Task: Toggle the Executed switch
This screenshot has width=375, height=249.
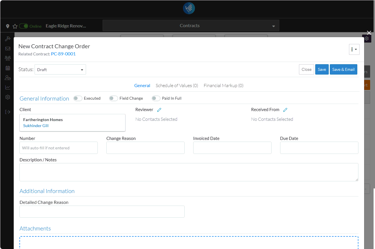Action: pyautogui.click(x=78, y=99)
